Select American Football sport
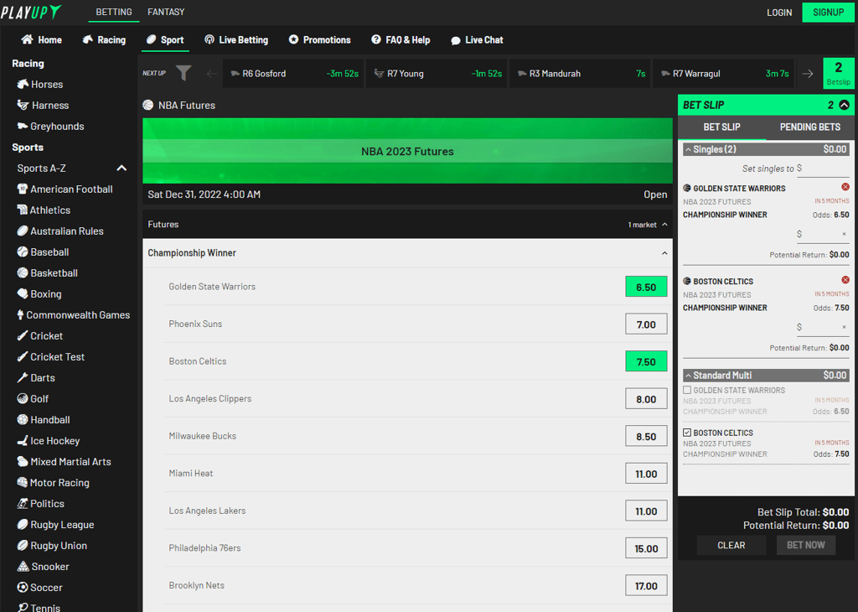Image resolution: width=858 pixels, height=612 pixels. pos(65,189)
